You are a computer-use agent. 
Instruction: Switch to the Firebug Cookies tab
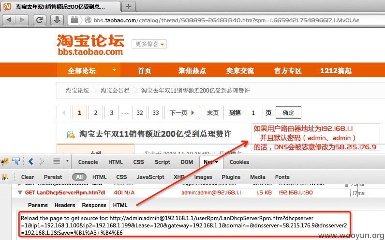pyautogui.click(x=239, y=162)
